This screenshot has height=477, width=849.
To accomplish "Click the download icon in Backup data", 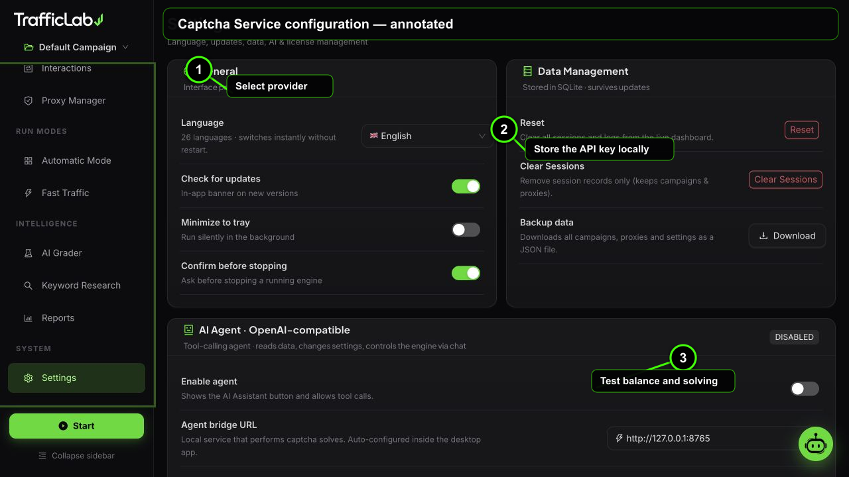I will click(x=763, y=236).
